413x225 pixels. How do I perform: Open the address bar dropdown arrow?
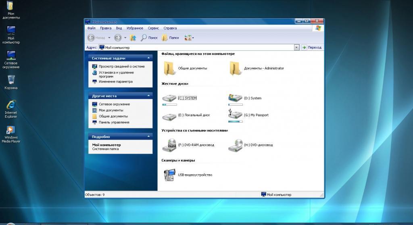coord(296,47)
